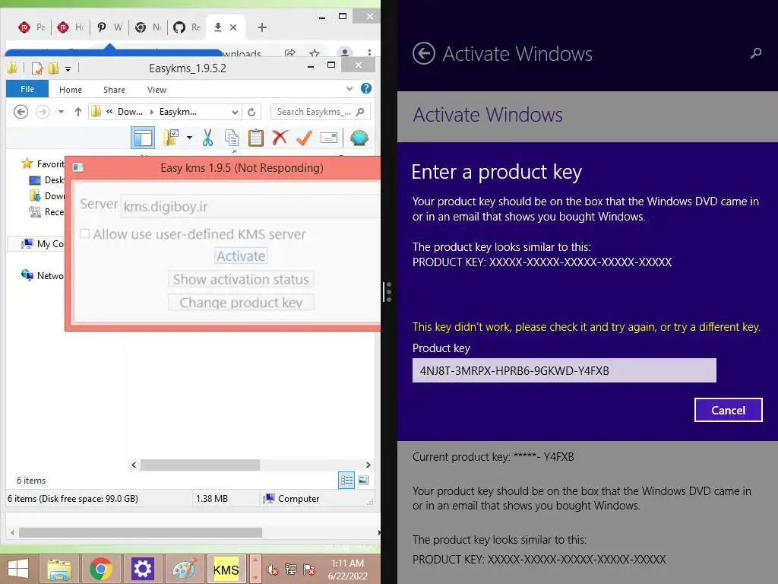
Task: Switch to large icons view
Action: tap(364, 481)
